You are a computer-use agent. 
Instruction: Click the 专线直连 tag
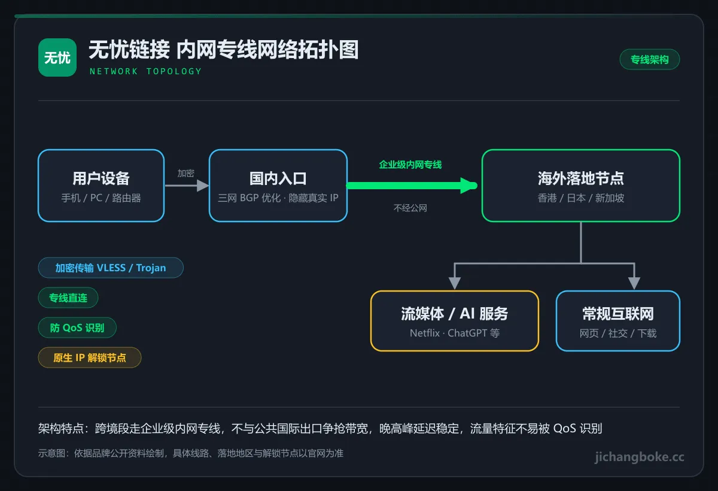tap(68, 298)
